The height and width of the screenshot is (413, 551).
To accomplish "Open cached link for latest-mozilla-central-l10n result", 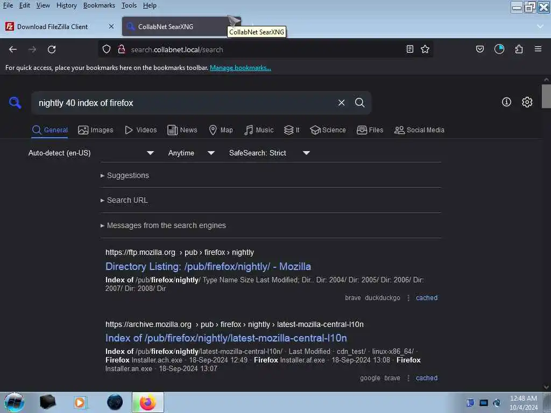I will (x=427, y=378).
